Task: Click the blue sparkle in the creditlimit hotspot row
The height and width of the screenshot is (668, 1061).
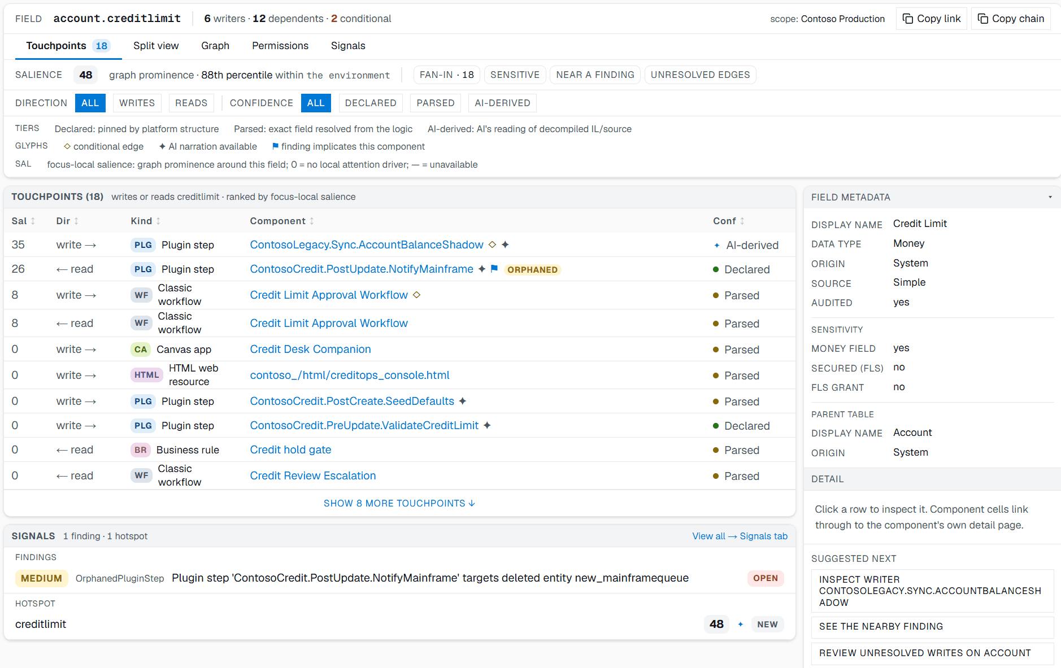Action: pyautogui.click(x=740, y=624)
